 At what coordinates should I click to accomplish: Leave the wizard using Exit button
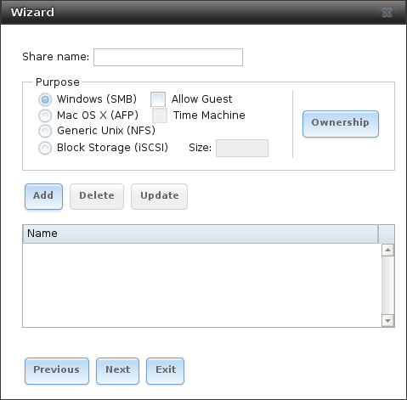coord(165,371)
